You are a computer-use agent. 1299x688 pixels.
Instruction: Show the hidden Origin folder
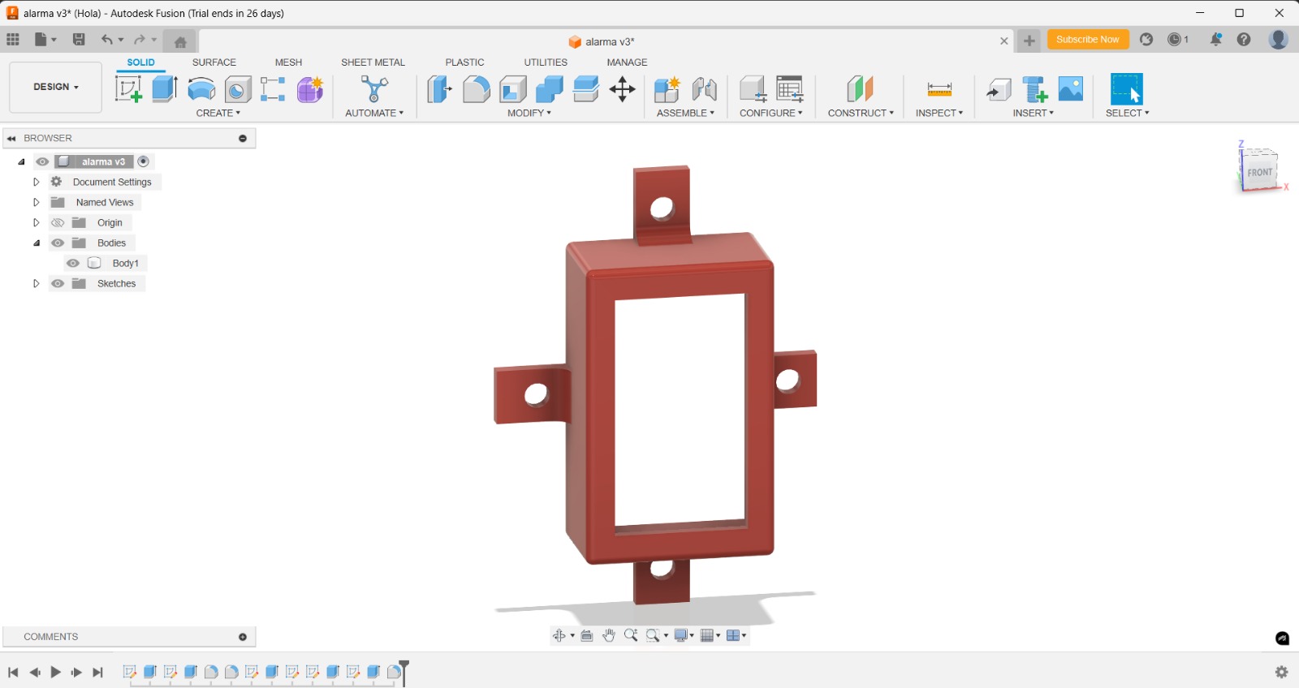click(58, 222)
